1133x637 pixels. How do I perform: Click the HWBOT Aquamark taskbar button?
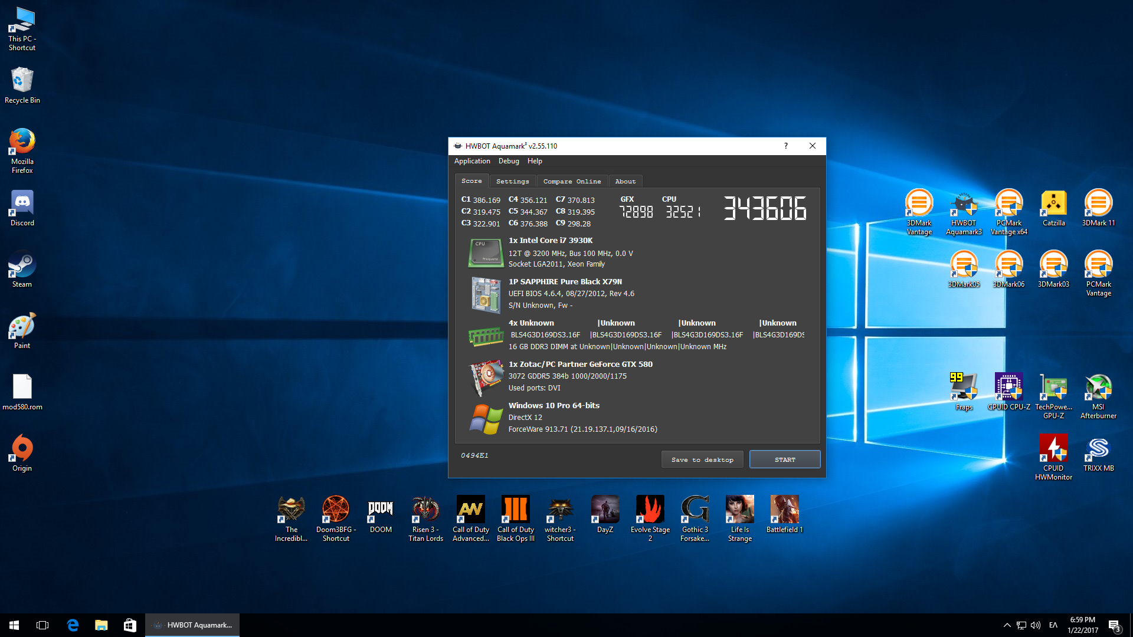click(x=192, y=625)
